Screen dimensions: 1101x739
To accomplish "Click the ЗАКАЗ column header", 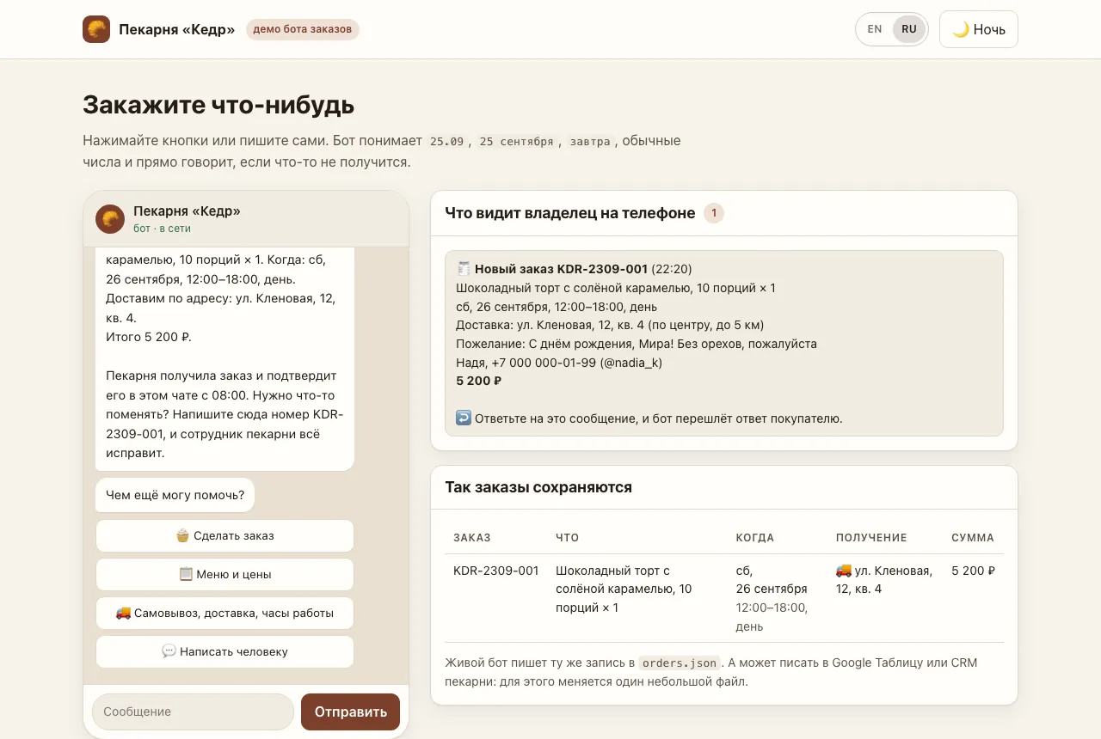I will pyautogui.click(x=472, y=537).
